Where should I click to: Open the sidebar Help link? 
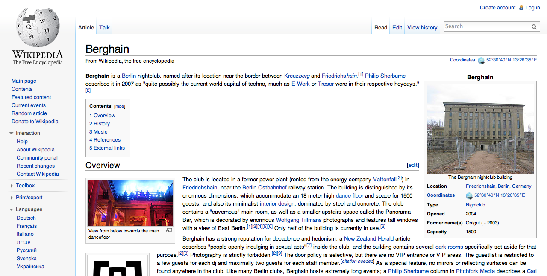[x=22, y=142]
